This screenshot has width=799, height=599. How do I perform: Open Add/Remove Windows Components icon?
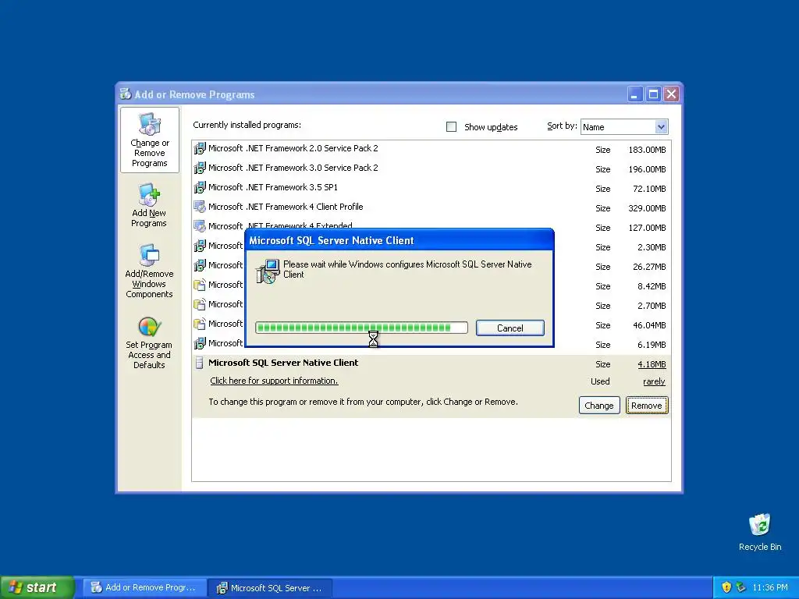(x=149, y=255)
